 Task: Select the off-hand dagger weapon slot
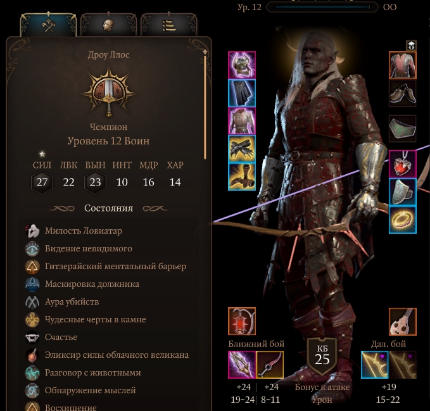(x=270, y=365)
